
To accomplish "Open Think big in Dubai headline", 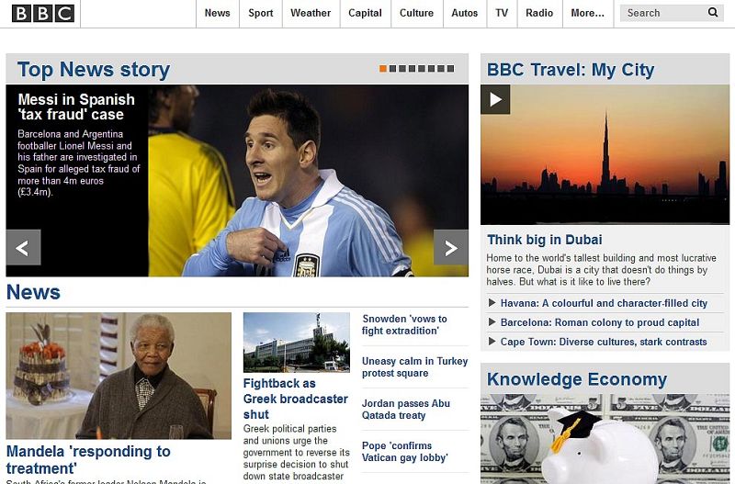I will (x=545, y=240).
